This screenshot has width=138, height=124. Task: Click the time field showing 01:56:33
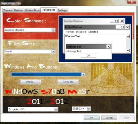[79, 109]
